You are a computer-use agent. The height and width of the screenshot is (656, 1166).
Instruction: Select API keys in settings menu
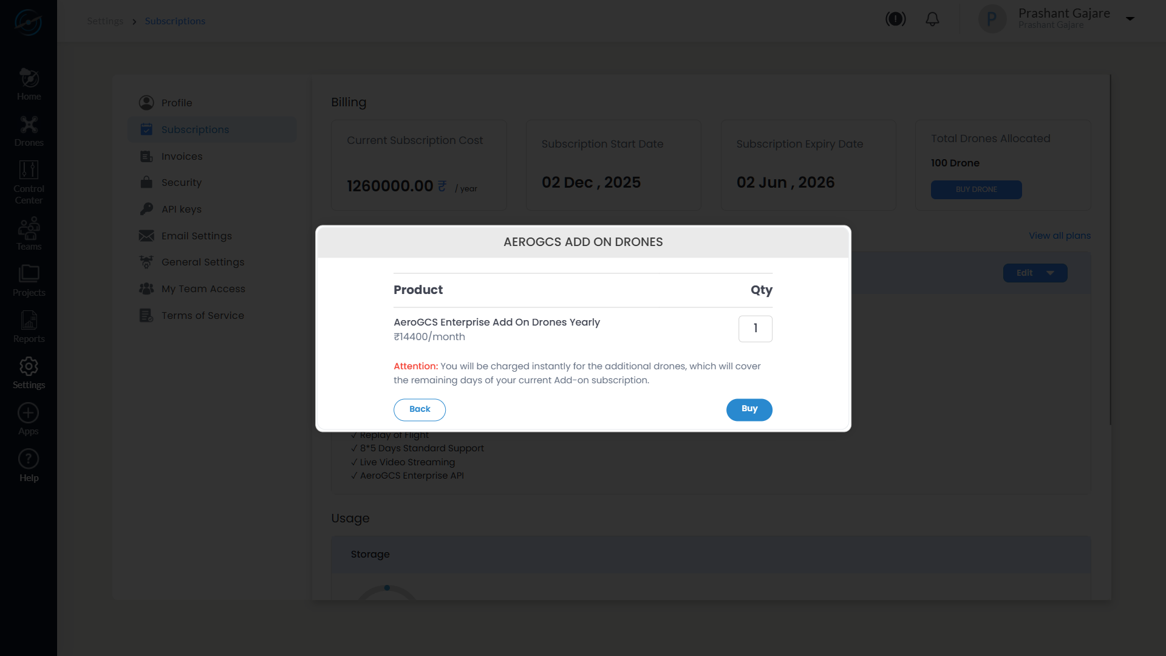pyautogui.click(x=181, y=210)
